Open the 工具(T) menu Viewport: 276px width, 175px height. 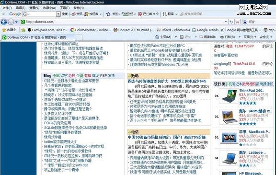coord(65,8)
